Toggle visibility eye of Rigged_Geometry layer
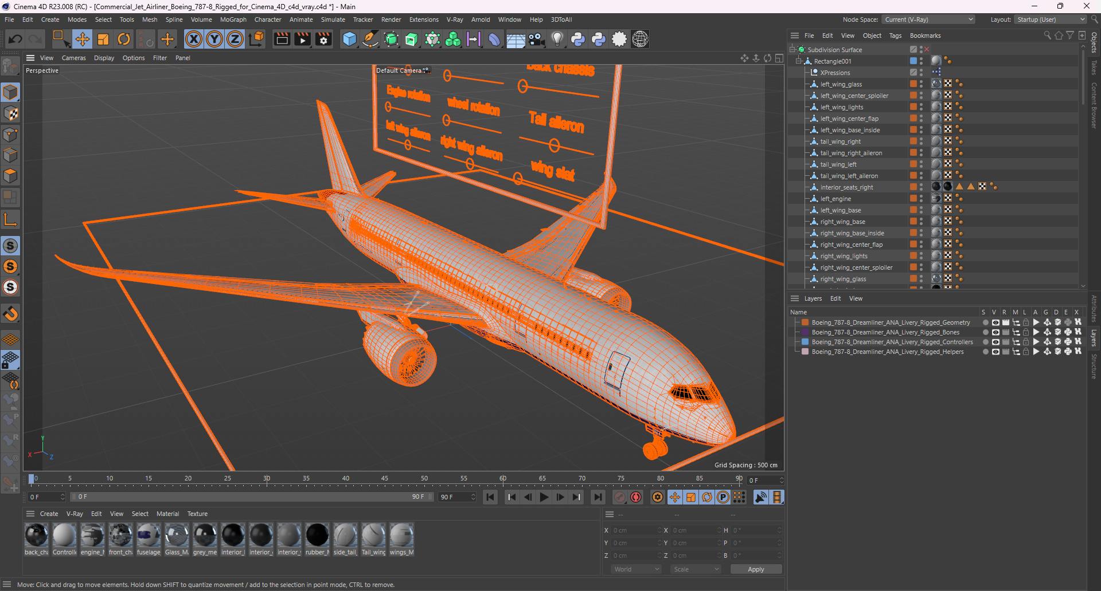The image size is (1101, 591). [x=995, y=322]
